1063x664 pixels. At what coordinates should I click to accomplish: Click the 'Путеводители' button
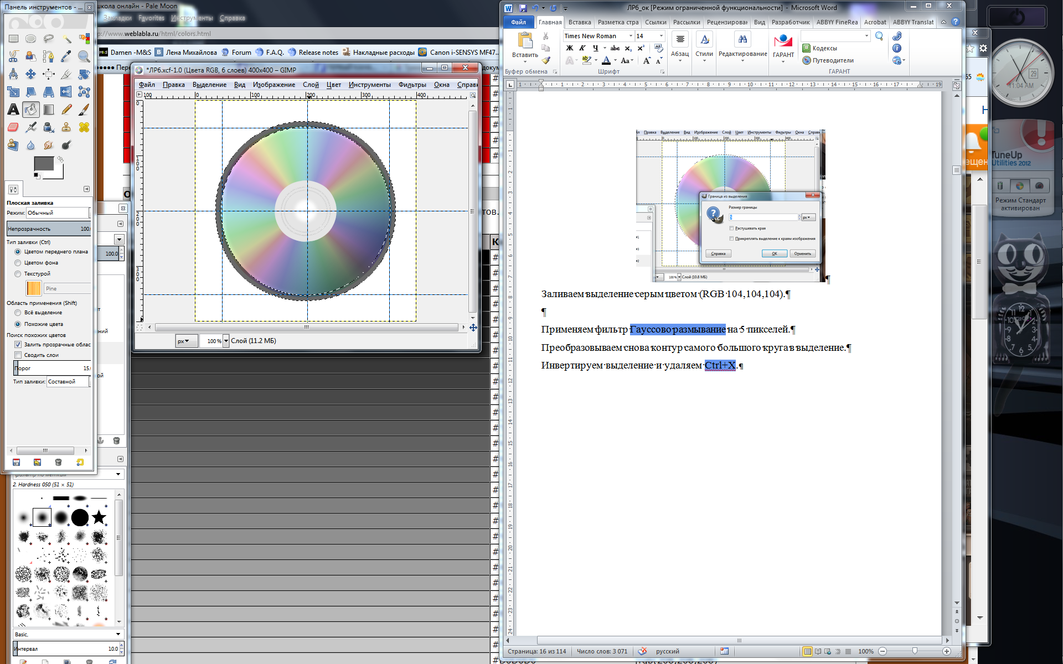tap(828, 60)
